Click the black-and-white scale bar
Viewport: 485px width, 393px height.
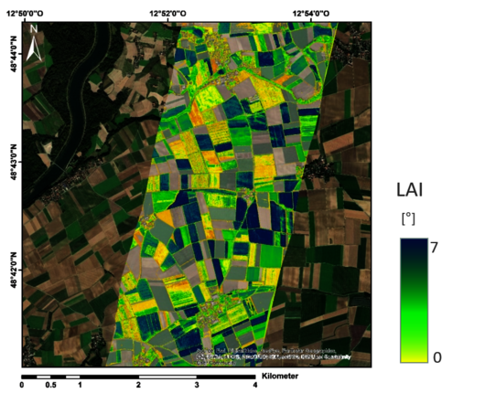[x=138, y=377]
